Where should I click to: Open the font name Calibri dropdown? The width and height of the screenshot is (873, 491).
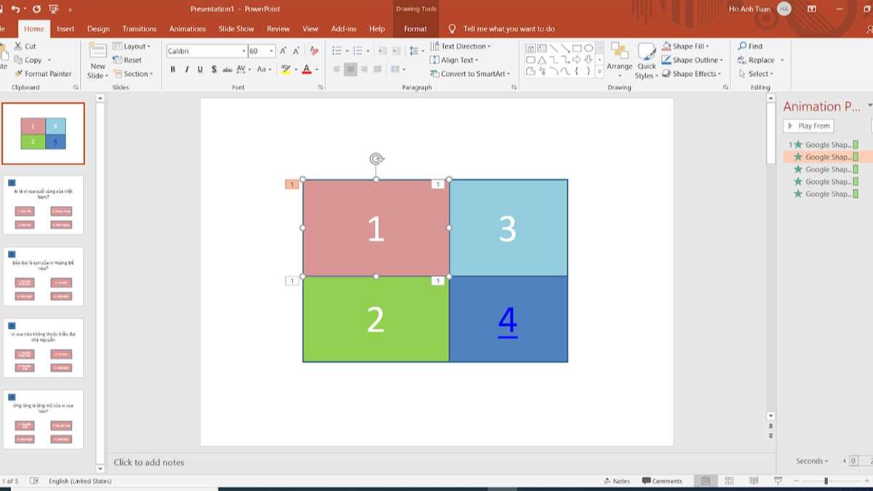(x=244, y=51)
